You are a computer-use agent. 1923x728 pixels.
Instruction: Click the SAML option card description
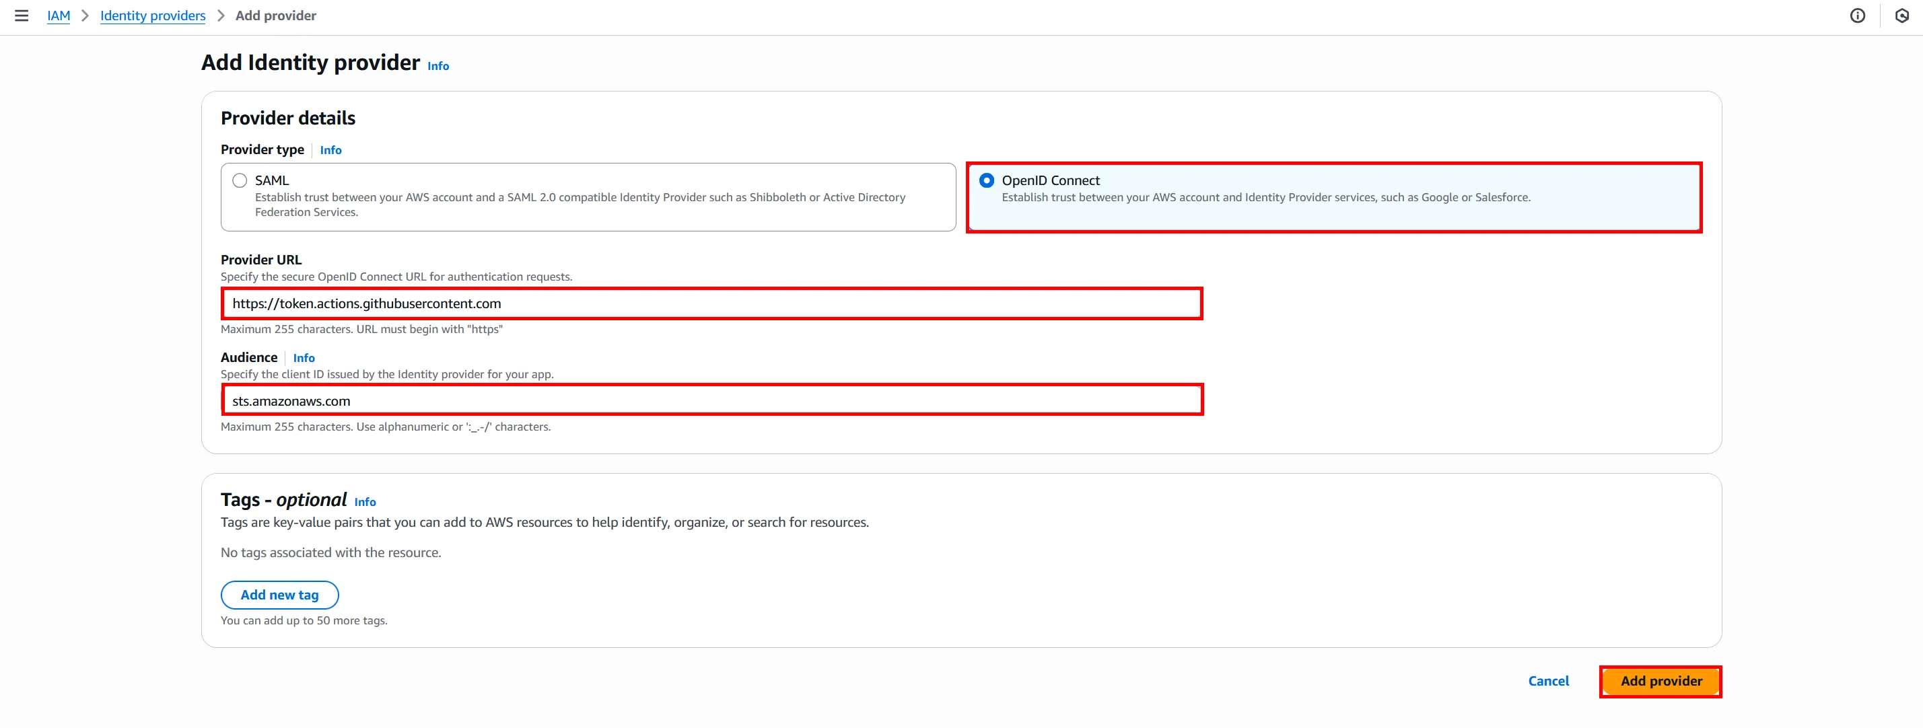(580, 205)
